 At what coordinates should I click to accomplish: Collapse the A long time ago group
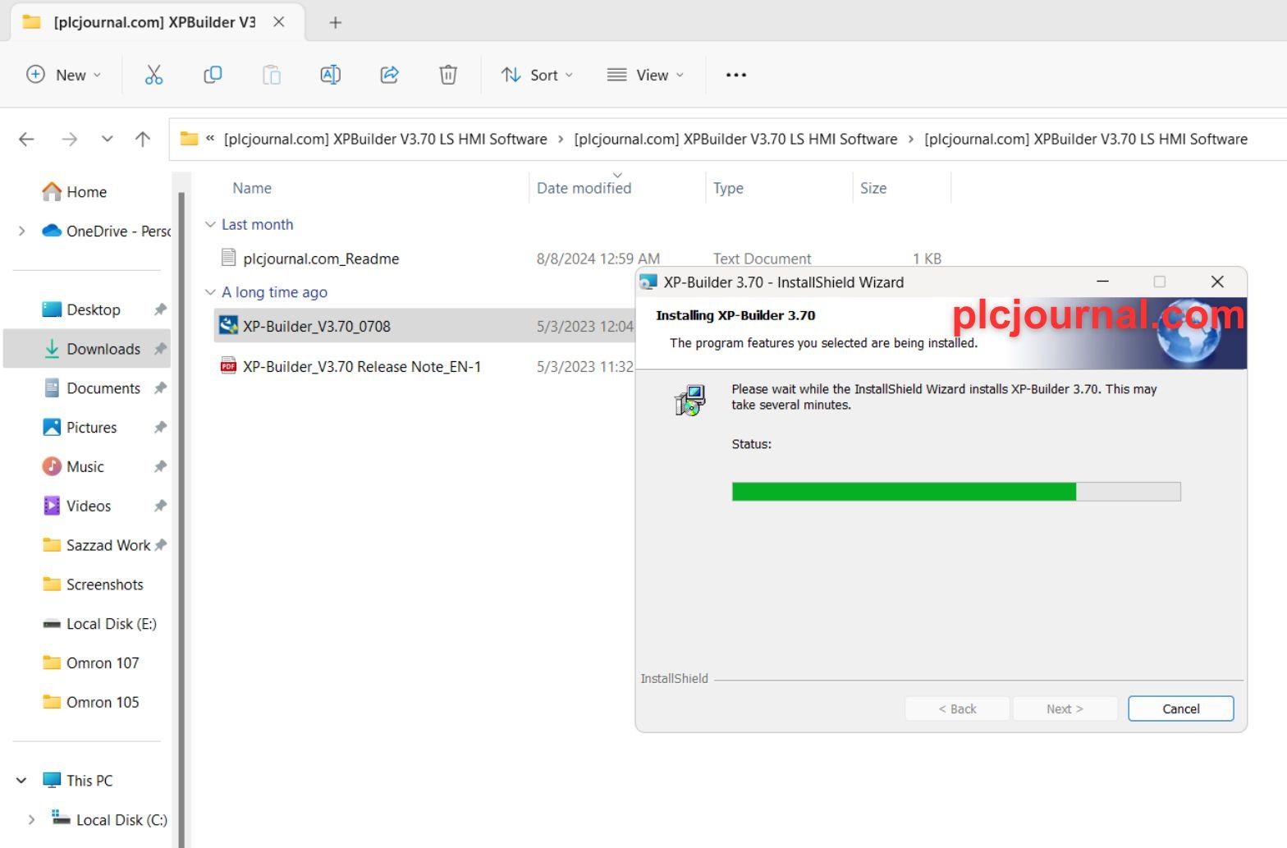210,292
